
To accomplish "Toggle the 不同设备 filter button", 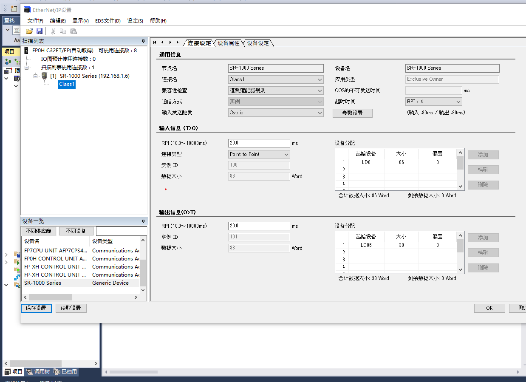I will [x=76, y=231].
